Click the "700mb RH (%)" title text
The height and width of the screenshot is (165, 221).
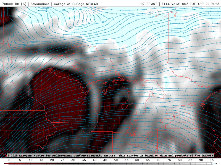14,4
